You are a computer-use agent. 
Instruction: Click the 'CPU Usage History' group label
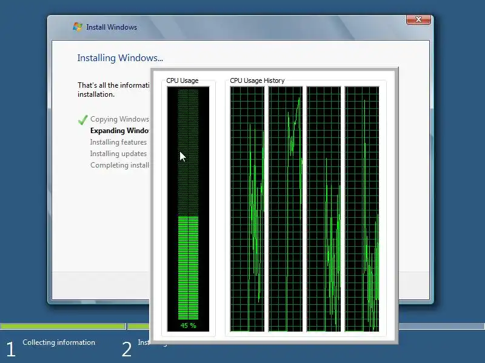pos(257,80)
